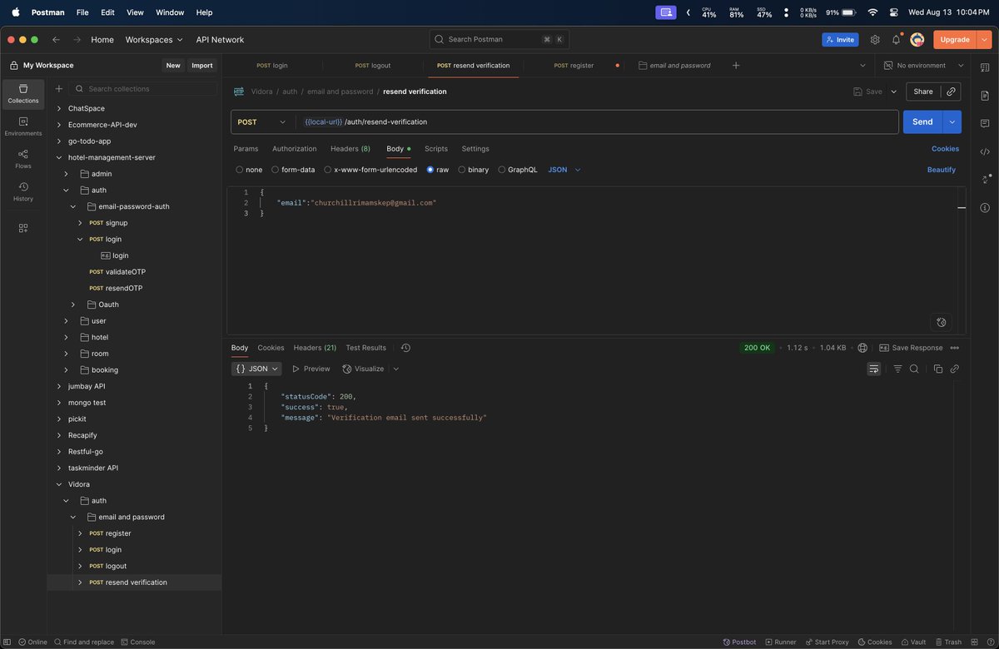Open the History sidebar panel
This screenshot has width=999, height=649.
[23, 191]
